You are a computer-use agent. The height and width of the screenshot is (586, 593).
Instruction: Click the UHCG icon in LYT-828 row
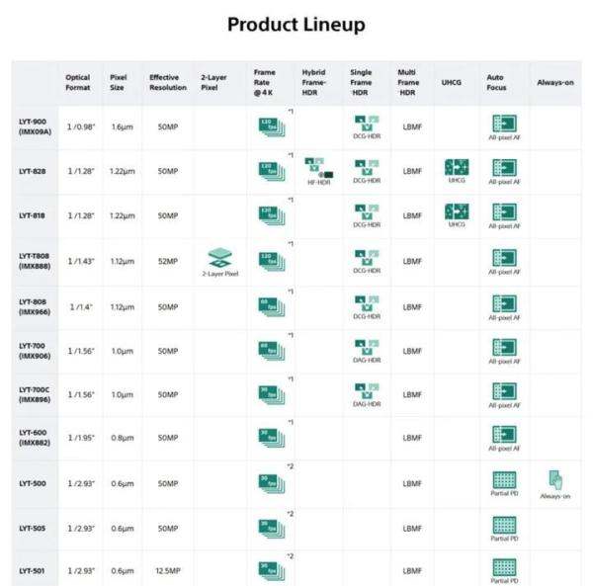click(456, 167)
